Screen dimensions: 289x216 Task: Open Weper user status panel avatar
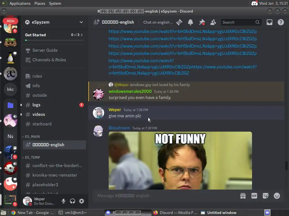pyautogui.click(x=27, y=201)
